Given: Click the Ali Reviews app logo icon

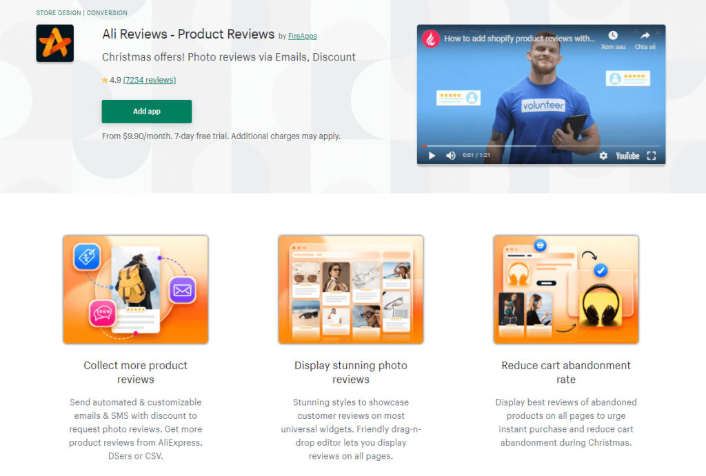Looking at the screenshot, I should point(55,43).
